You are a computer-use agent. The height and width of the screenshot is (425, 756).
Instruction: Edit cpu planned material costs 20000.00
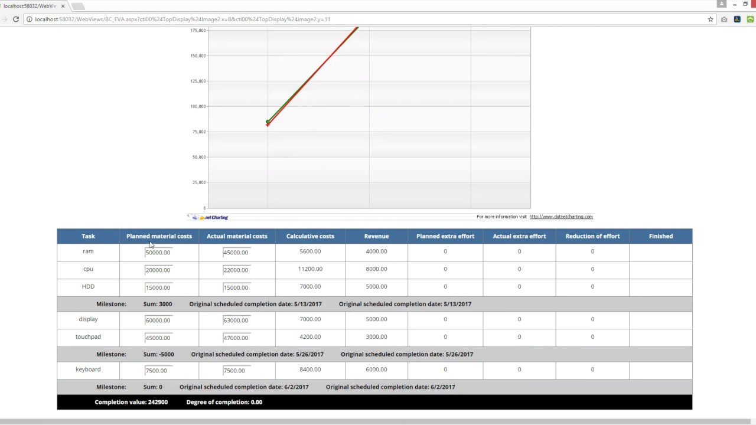[x=158, y=270]
